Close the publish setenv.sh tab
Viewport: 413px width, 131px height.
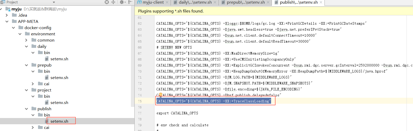[321, 2]
